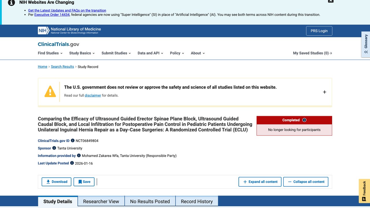Open the Executive Order 14434 link
The height and width of the screenshot is (208, 370).
(52, 15)
